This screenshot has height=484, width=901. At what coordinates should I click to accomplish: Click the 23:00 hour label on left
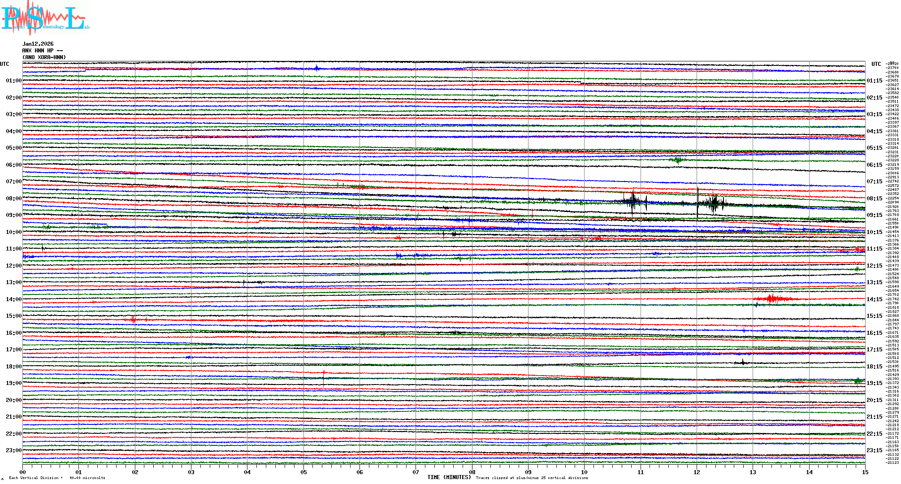(13, 450)
